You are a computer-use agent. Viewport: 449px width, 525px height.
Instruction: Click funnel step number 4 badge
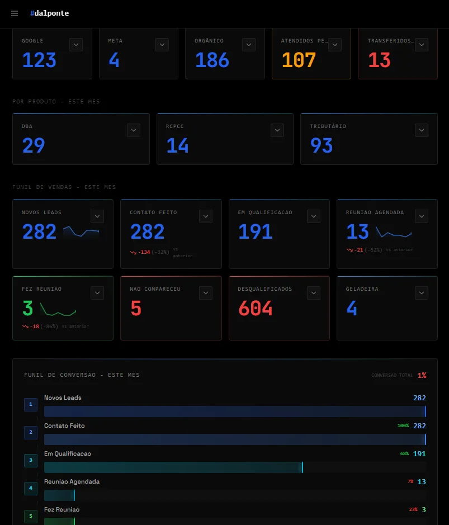[31, 488]
